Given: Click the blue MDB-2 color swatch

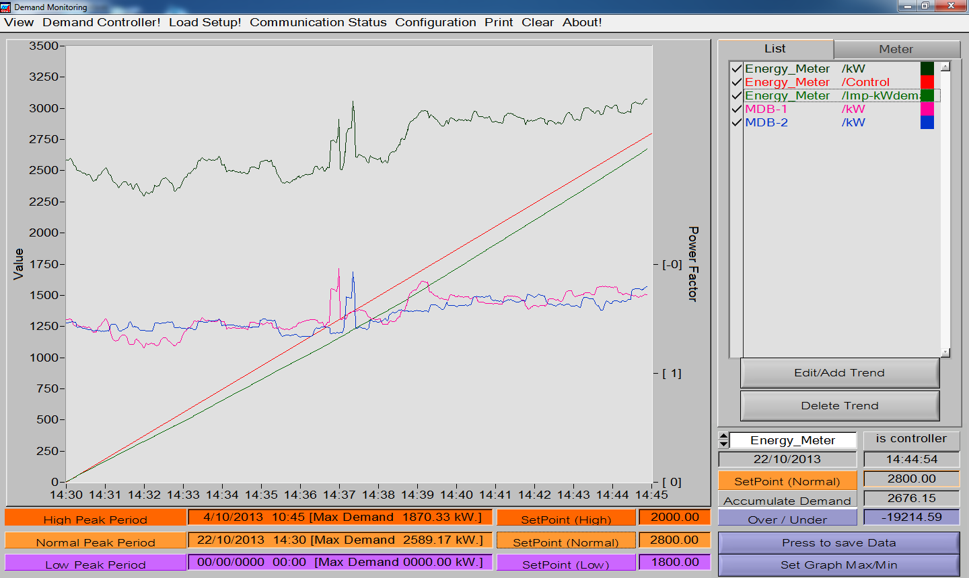Looking at the screenshot, I should click(927, 122).
